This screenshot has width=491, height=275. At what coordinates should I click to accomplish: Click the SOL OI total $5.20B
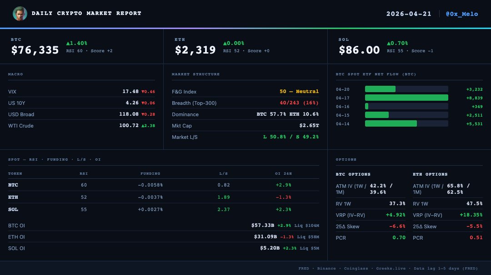(270, 248)
